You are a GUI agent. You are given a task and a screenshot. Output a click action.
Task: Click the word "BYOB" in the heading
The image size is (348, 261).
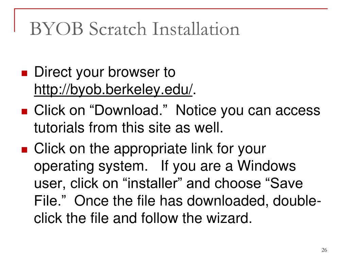click(57, 29)
